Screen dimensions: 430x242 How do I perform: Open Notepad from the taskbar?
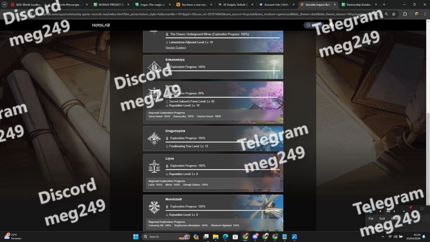point(285,237)
